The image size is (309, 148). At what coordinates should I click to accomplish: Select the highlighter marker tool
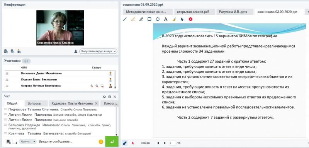click(133, 19)
